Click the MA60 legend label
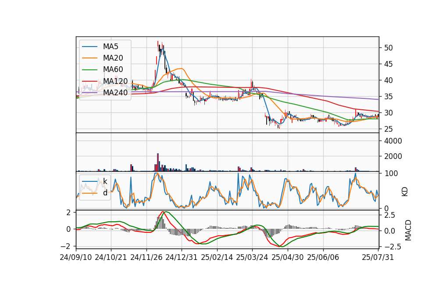Viewport: 421px width, 303px height. 113,69
